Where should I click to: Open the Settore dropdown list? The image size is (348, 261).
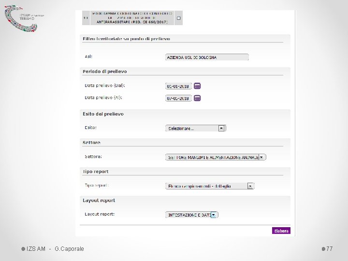(x=261, y=157)
